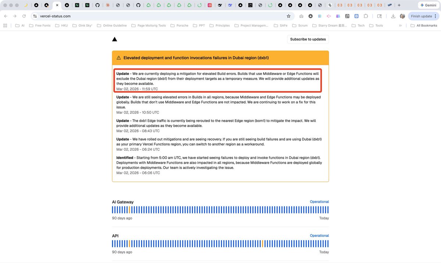441x263 pixels.
Task: Open the Starry Dream bookmarks folder
Action: point(330,25)
